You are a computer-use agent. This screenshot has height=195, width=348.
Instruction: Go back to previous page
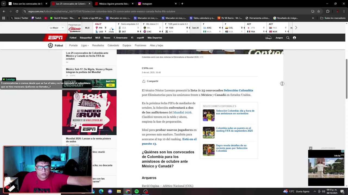pos(4,11)
